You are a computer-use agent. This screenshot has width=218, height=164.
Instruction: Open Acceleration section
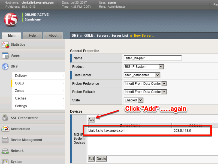[x=20, y=129]
